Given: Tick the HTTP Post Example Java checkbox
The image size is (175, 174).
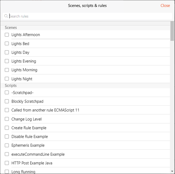Looking at the screenshot, I should 7,163.
